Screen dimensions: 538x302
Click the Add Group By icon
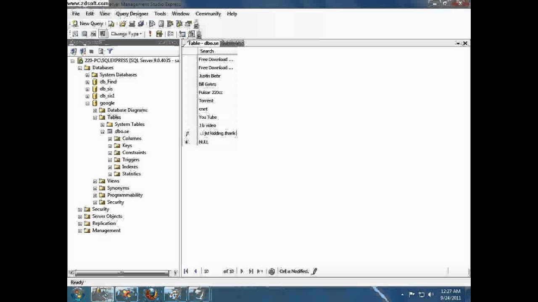[171, 34]
